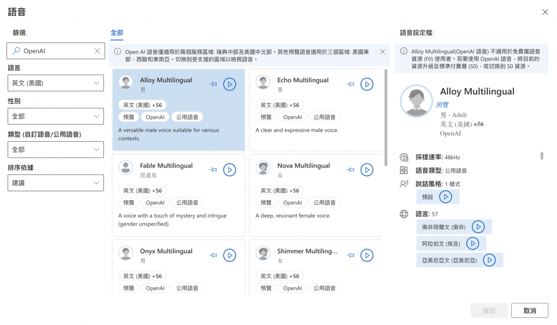Clear the OpenAI search filter text
Viewport: 557px width, 325px height.
[x=97, y=51]
